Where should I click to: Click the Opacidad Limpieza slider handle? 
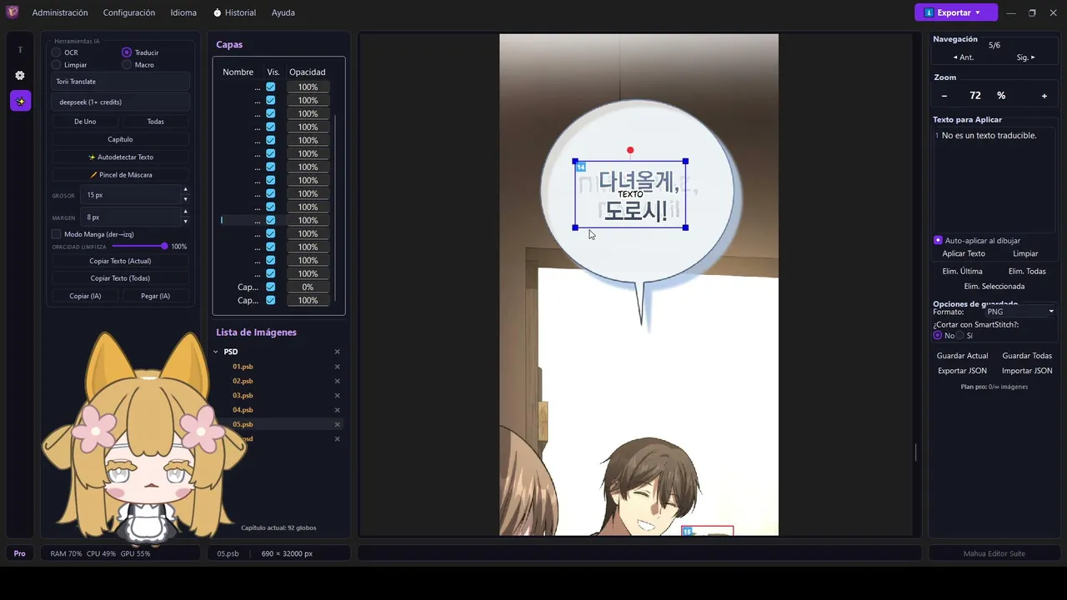tap(164, 247)
